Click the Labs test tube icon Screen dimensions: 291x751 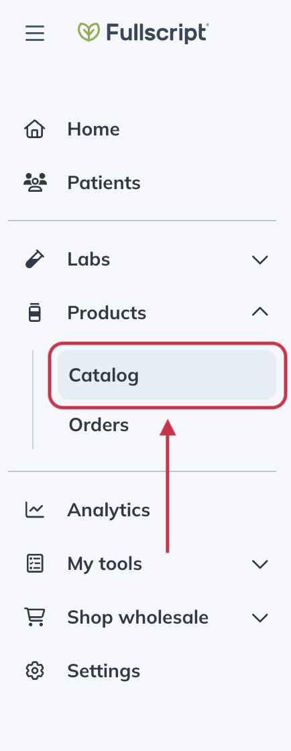[x=34, y=259]
